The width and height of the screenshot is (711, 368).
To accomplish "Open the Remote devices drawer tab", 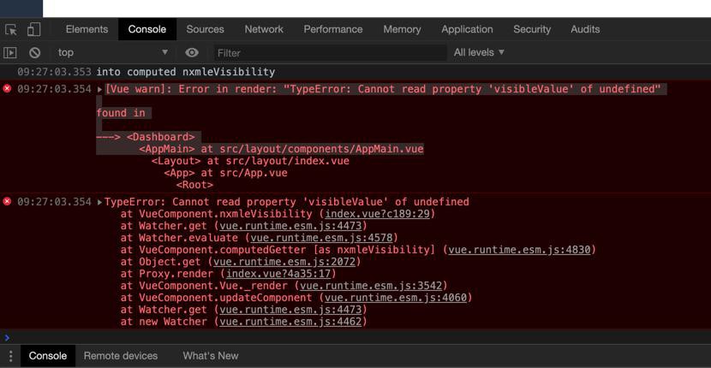I will pos(121,356).
